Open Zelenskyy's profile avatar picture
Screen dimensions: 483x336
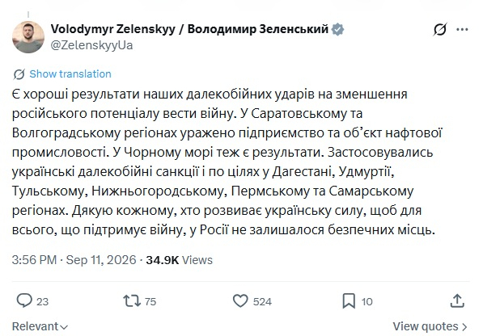(x=28, y=37)
